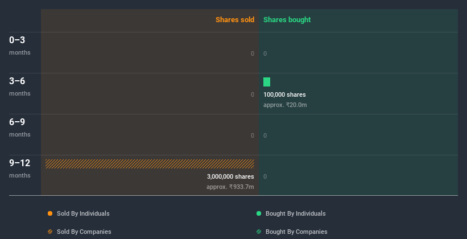Click the Sold By Individuals legend label
Screen dimensions: 467x239
(83, 213)
